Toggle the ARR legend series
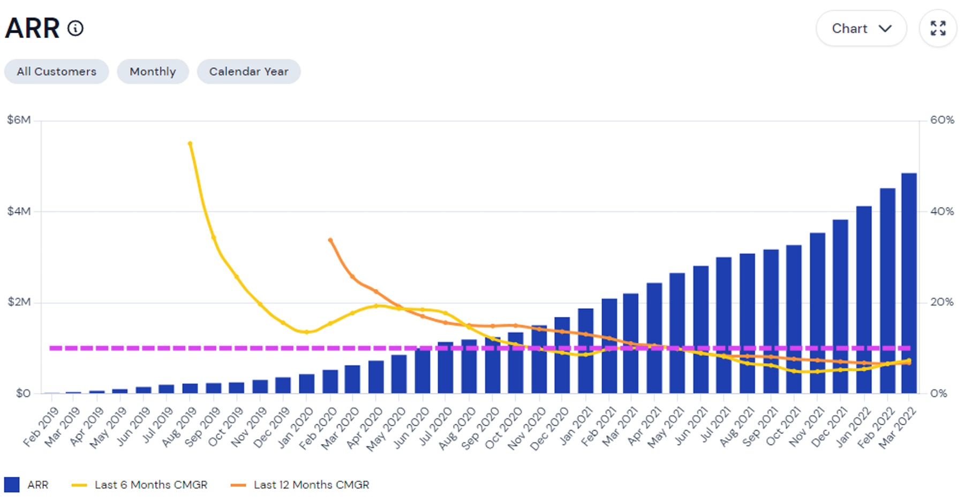The image size is (964, 497). click(x=26, y=485)
